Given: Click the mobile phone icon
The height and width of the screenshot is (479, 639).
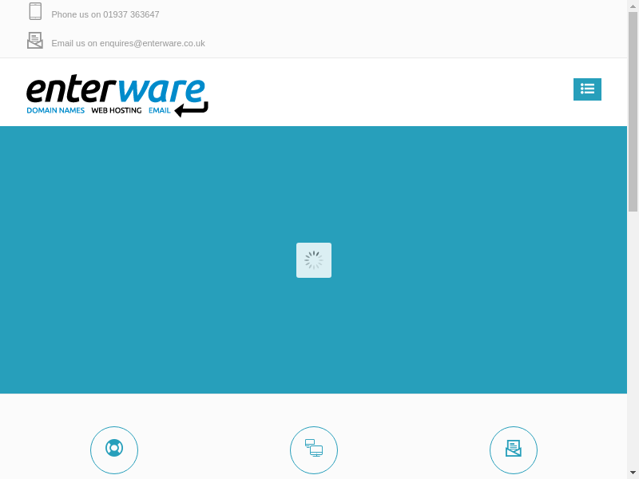Looking at the screenshot, I should [35, 11].
